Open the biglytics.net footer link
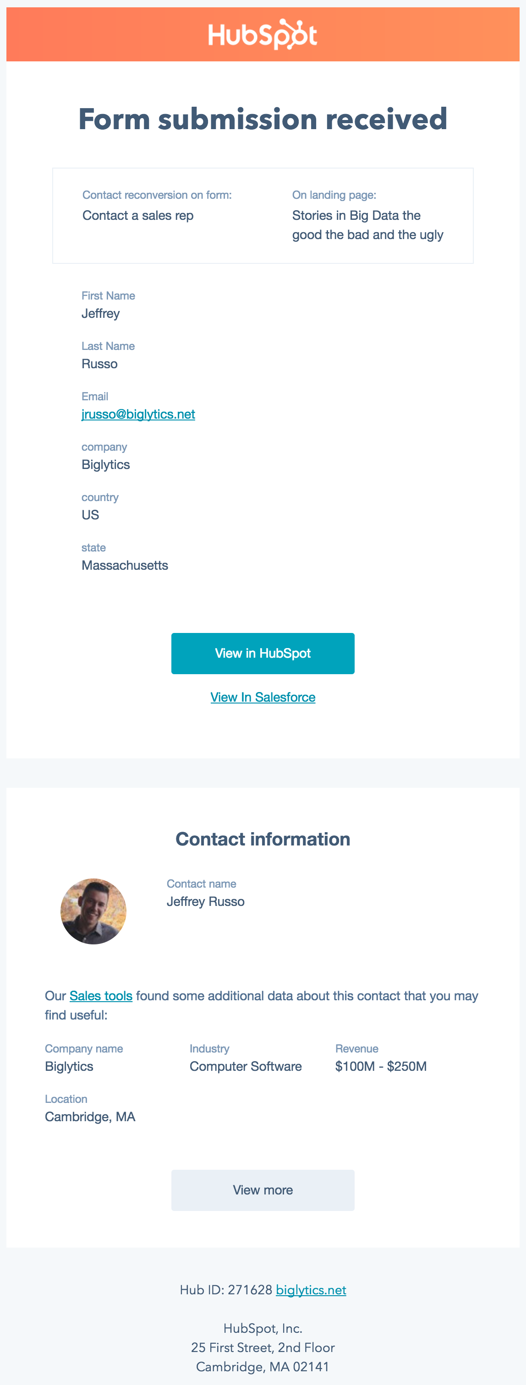Screen dimensions: 526x1385 coord(311,1290)
